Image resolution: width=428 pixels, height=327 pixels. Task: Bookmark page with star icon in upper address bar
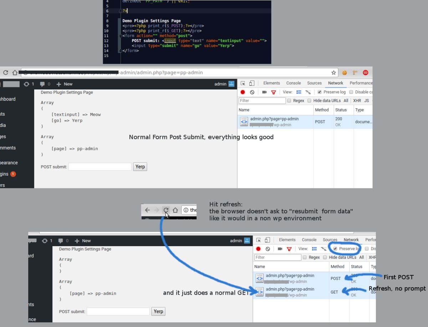point(333,73)
